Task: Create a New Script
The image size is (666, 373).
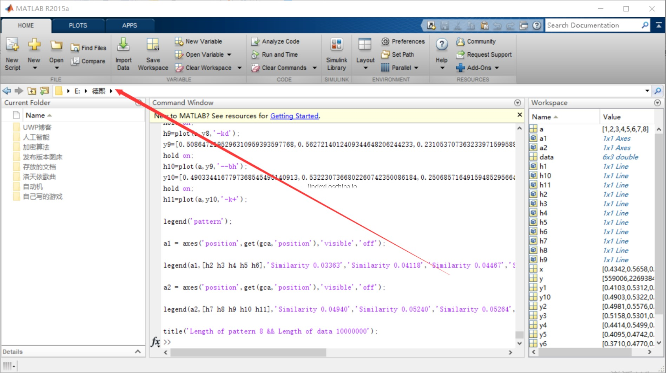Action: 13,54
